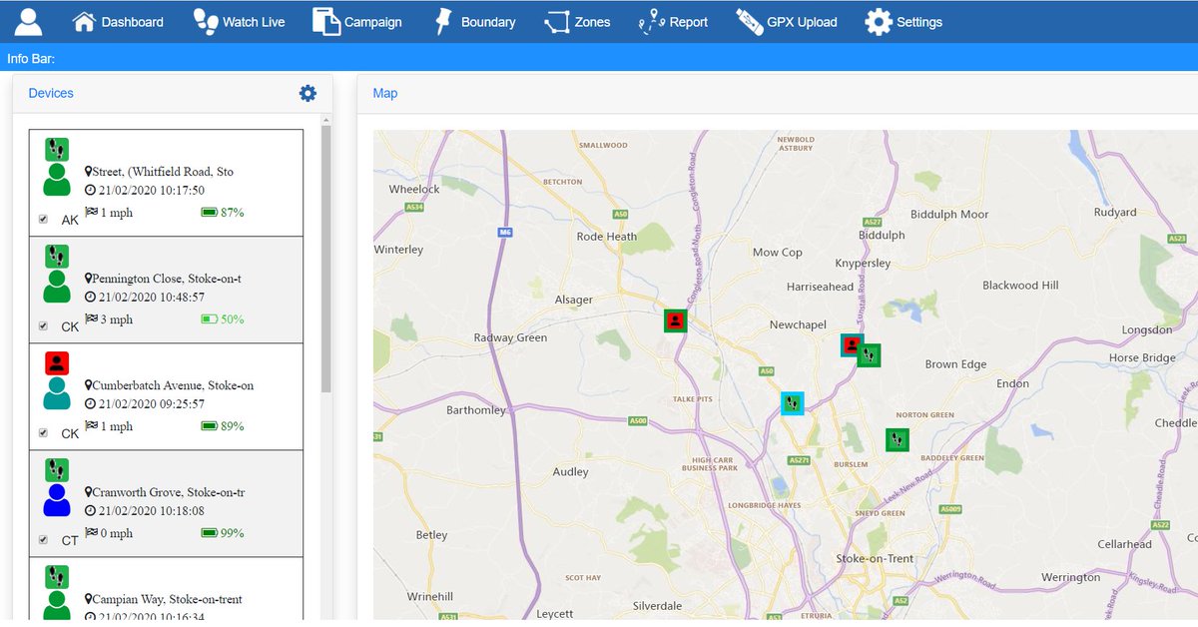Click red person marker near Newchapel on map
This screenshot has width=1198, height=627.
pos(851,345)
